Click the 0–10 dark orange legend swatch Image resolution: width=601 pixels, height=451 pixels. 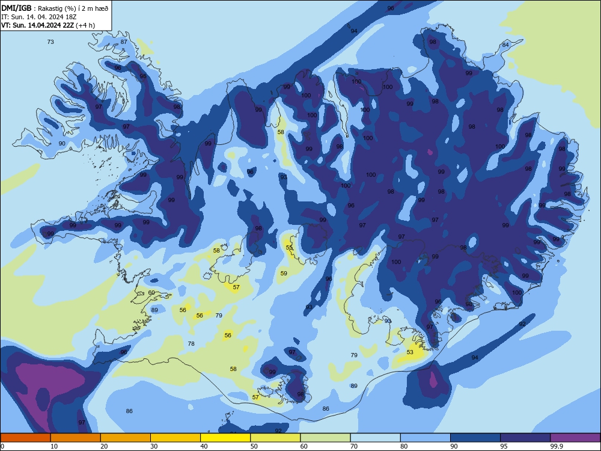(x=25, y=438)
